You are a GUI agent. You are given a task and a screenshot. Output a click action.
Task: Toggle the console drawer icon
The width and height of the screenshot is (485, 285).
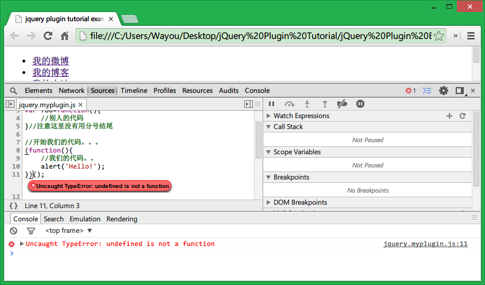click(x=427, y=91)
